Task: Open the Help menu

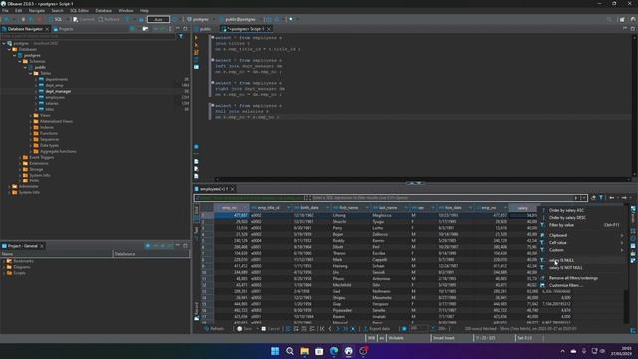Action: click(144, 11)
